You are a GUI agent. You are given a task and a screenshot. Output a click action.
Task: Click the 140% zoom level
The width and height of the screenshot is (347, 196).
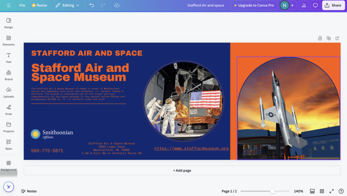pyautogui.click(x=298, y=191)
